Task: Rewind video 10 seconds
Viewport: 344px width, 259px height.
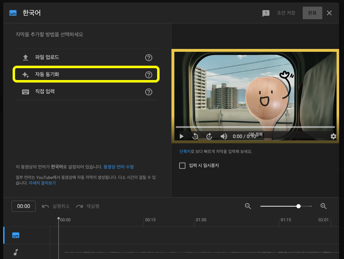Action: [x=195, y=136]
